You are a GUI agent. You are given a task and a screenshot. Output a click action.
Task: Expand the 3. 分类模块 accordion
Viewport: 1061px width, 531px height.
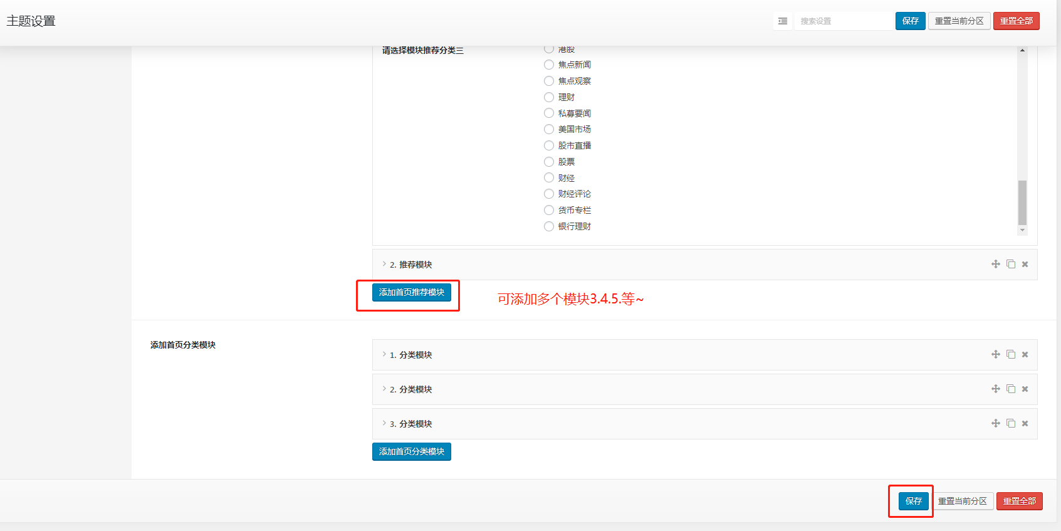click(704, 424)
